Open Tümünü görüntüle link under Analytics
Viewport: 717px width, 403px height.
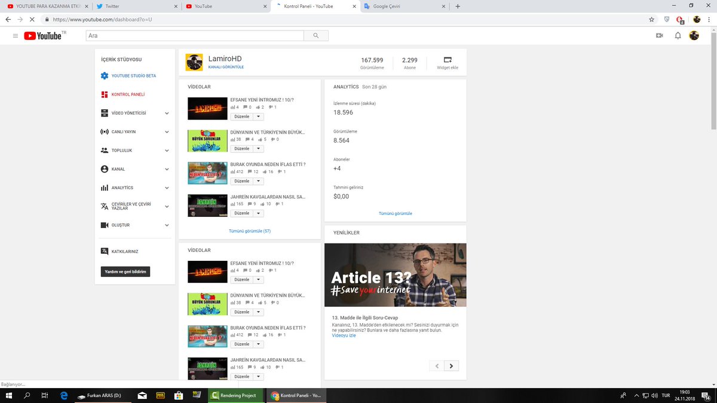[395, 213]
